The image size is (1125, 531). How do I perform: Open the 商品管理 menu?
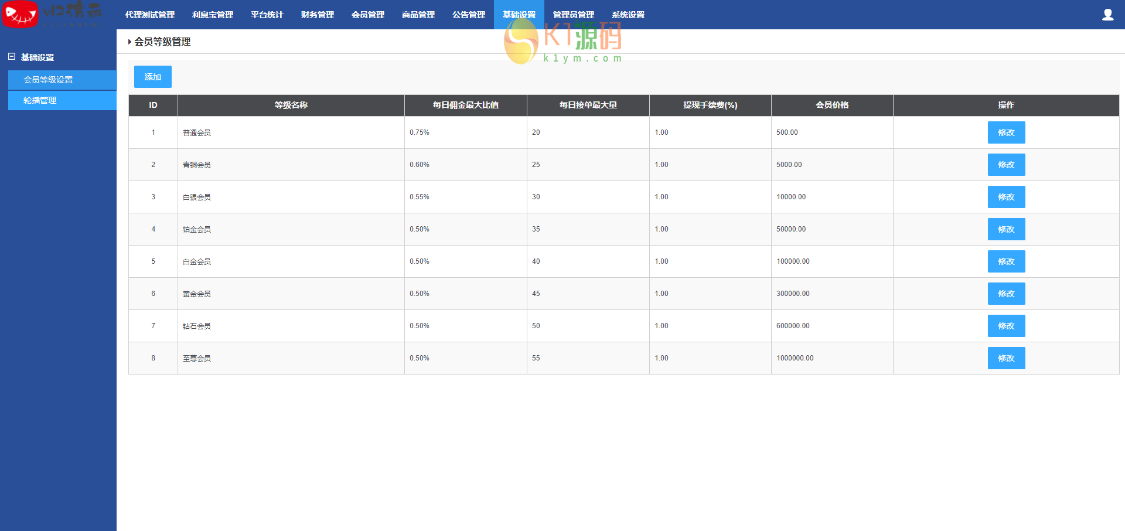[x=418, y=15]
